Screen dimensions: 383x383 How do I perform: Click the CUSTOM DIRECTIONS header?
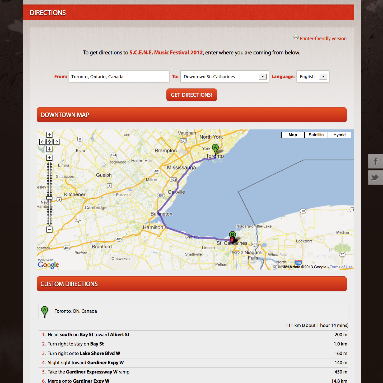click(x=192, y=284)
